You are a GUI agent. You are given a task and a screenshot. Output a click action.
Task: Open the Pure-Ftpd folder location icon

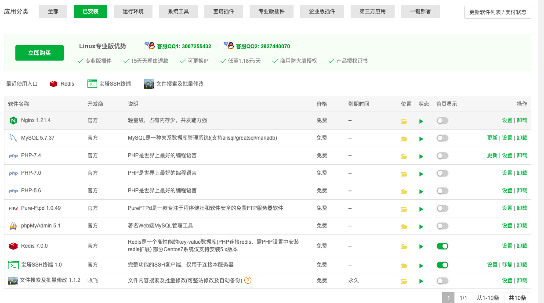[404, 209]
